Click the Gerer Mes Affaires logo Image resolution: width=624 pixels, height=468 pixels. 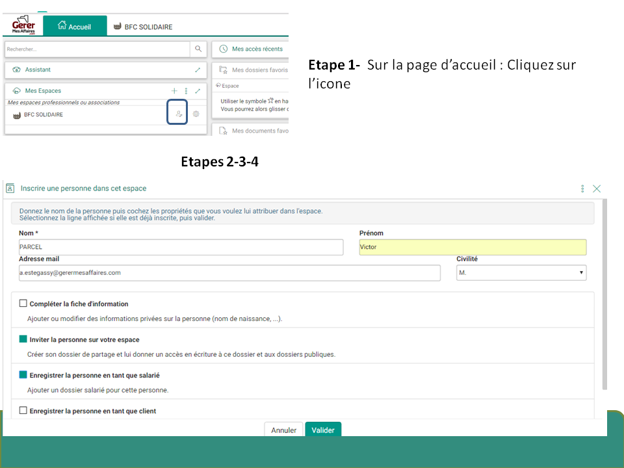(x=23, y=25)
